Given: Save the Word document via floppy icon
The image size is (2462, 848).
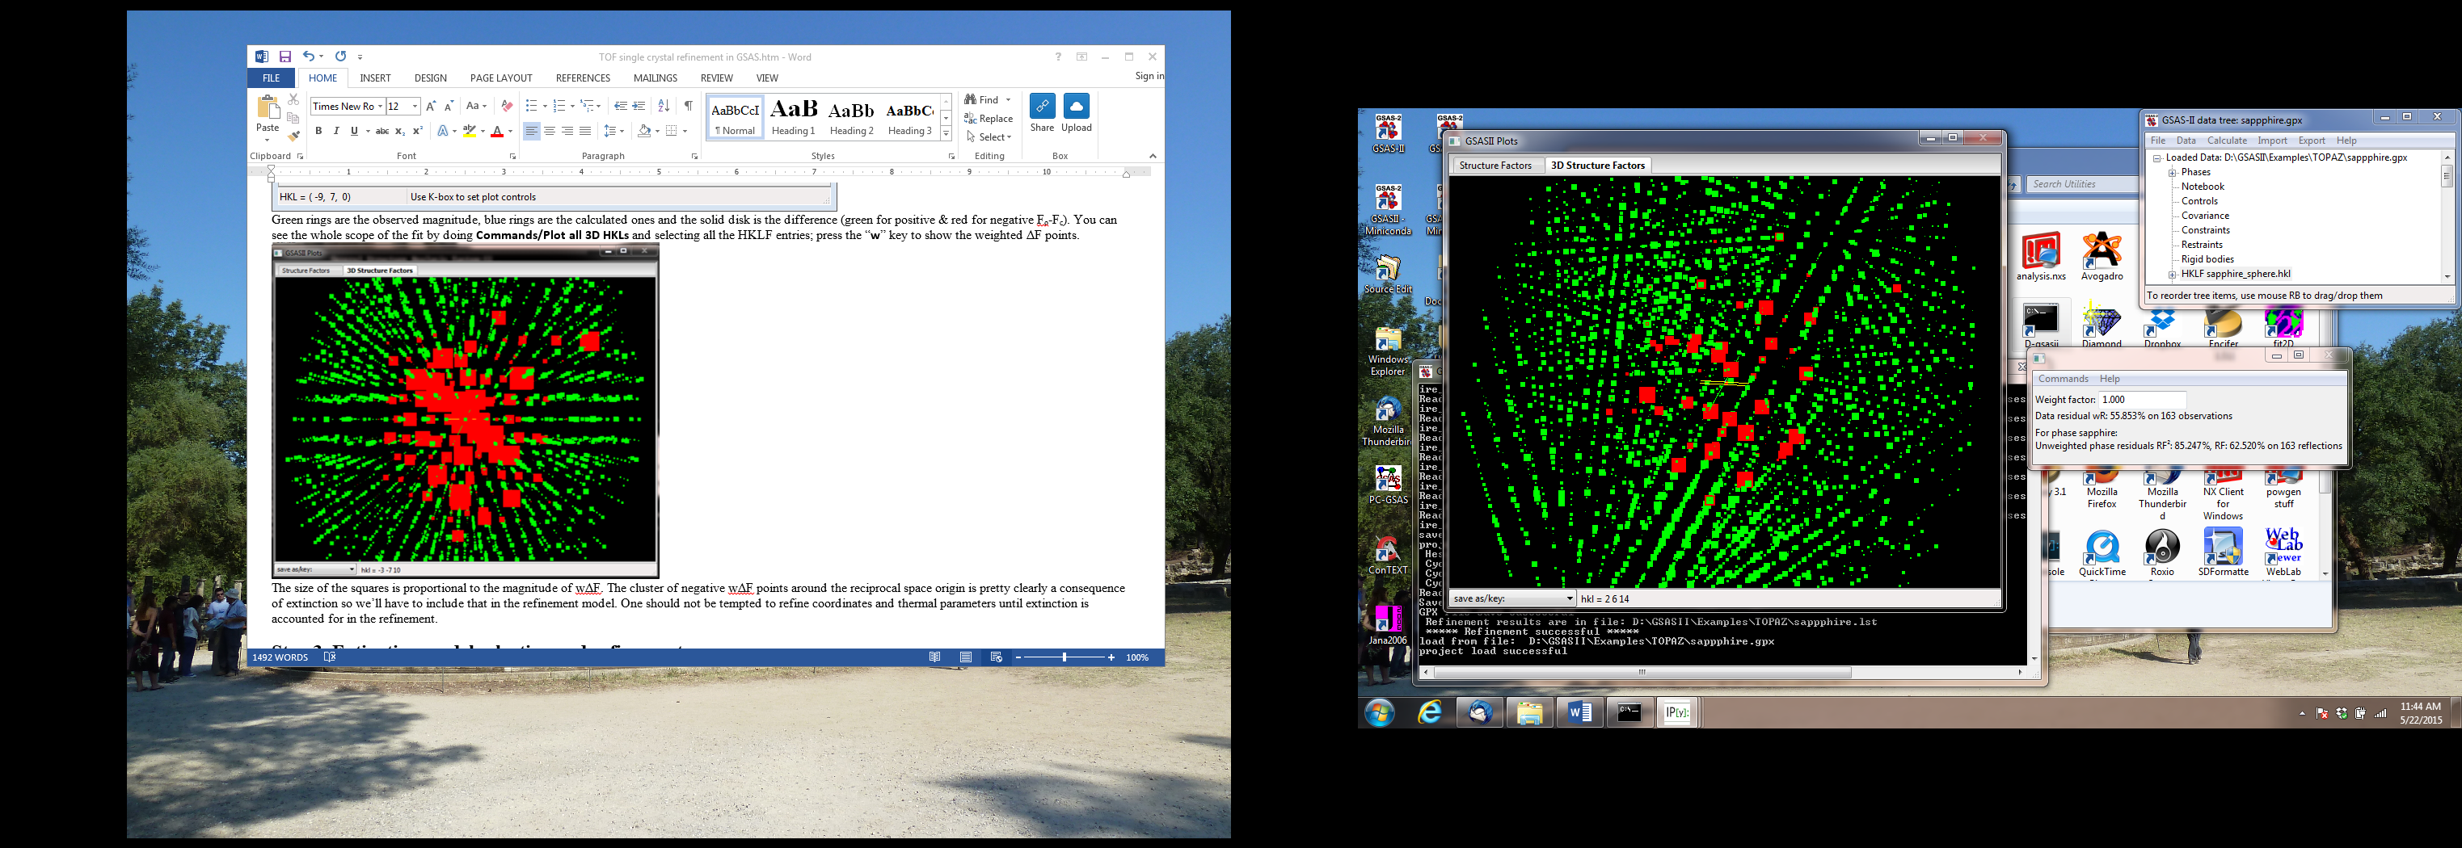Looking at the screenshot, I should 285,57.
